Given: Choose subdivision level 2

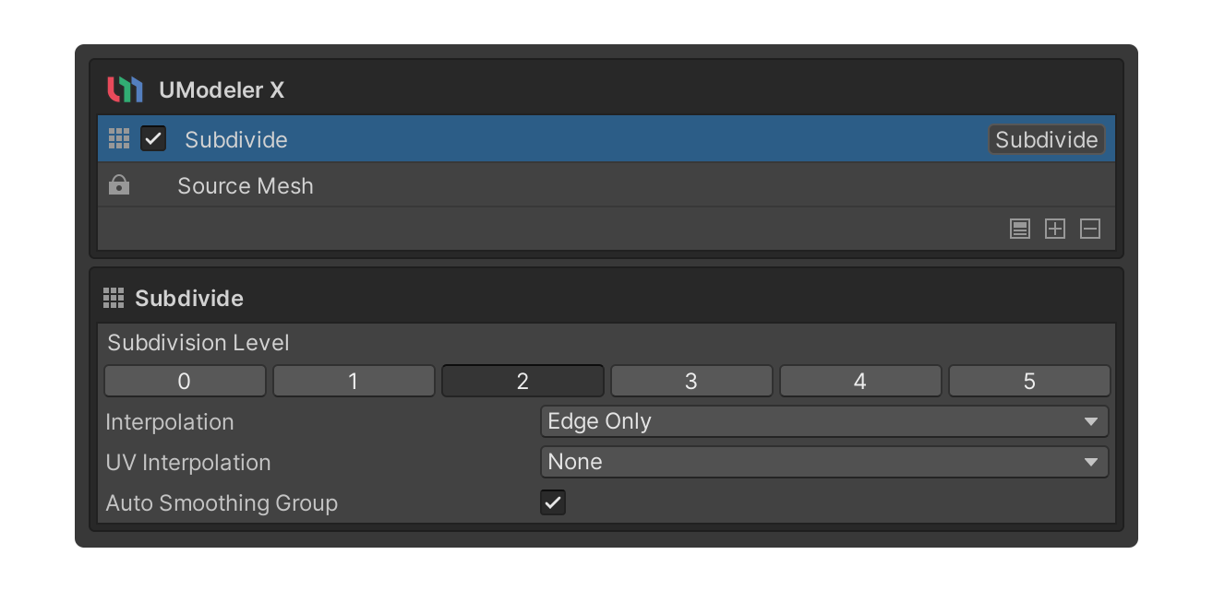Looking at the screenshot, I should [522, 382].
